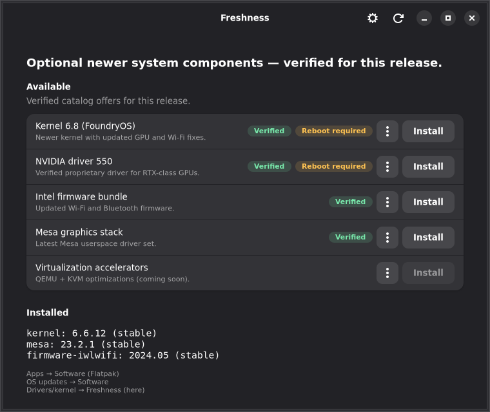This screenshot has width=490, height=412.
Task: Click Reboot required badge on NVIDIA driver
Action: pyautogui.click(x=333, y=166)
